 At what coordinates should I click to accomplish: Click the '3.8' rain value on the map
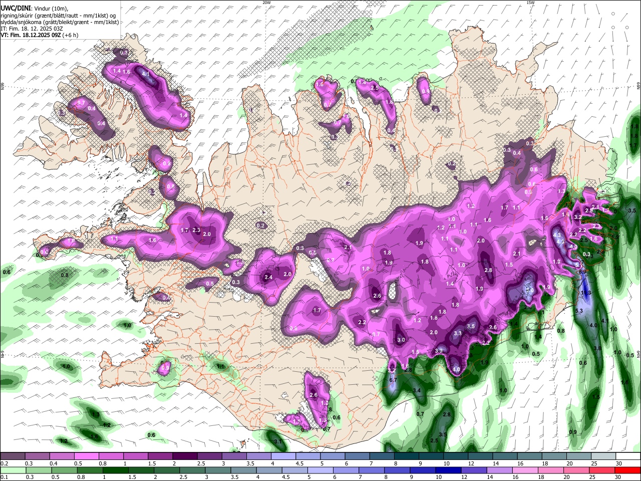(x=597, y=348)
